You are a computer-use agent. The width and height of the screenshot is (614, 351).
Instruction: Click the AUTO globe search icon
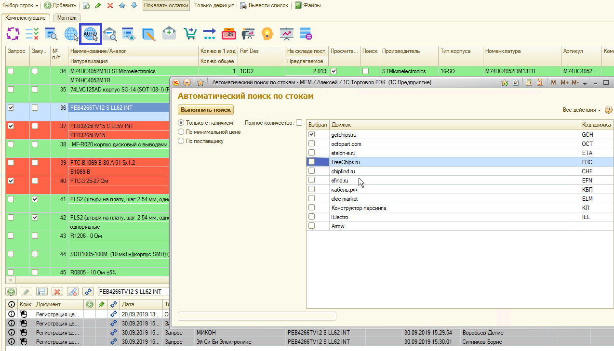click(x=90, y=34)
